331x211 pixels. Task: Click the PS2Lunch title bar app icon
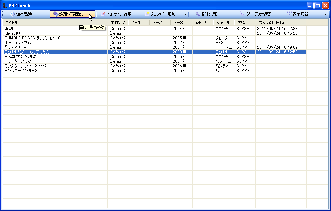4,5
